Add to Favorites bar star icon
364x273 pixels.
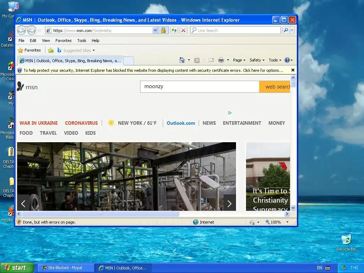pos(51,50)
